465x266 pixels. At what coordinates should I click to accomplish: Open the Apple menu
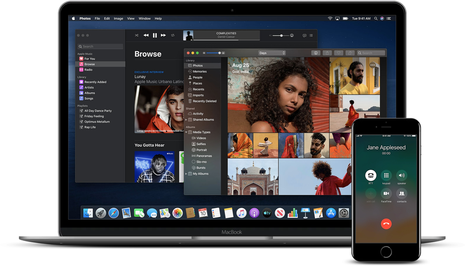coord(73,18)
